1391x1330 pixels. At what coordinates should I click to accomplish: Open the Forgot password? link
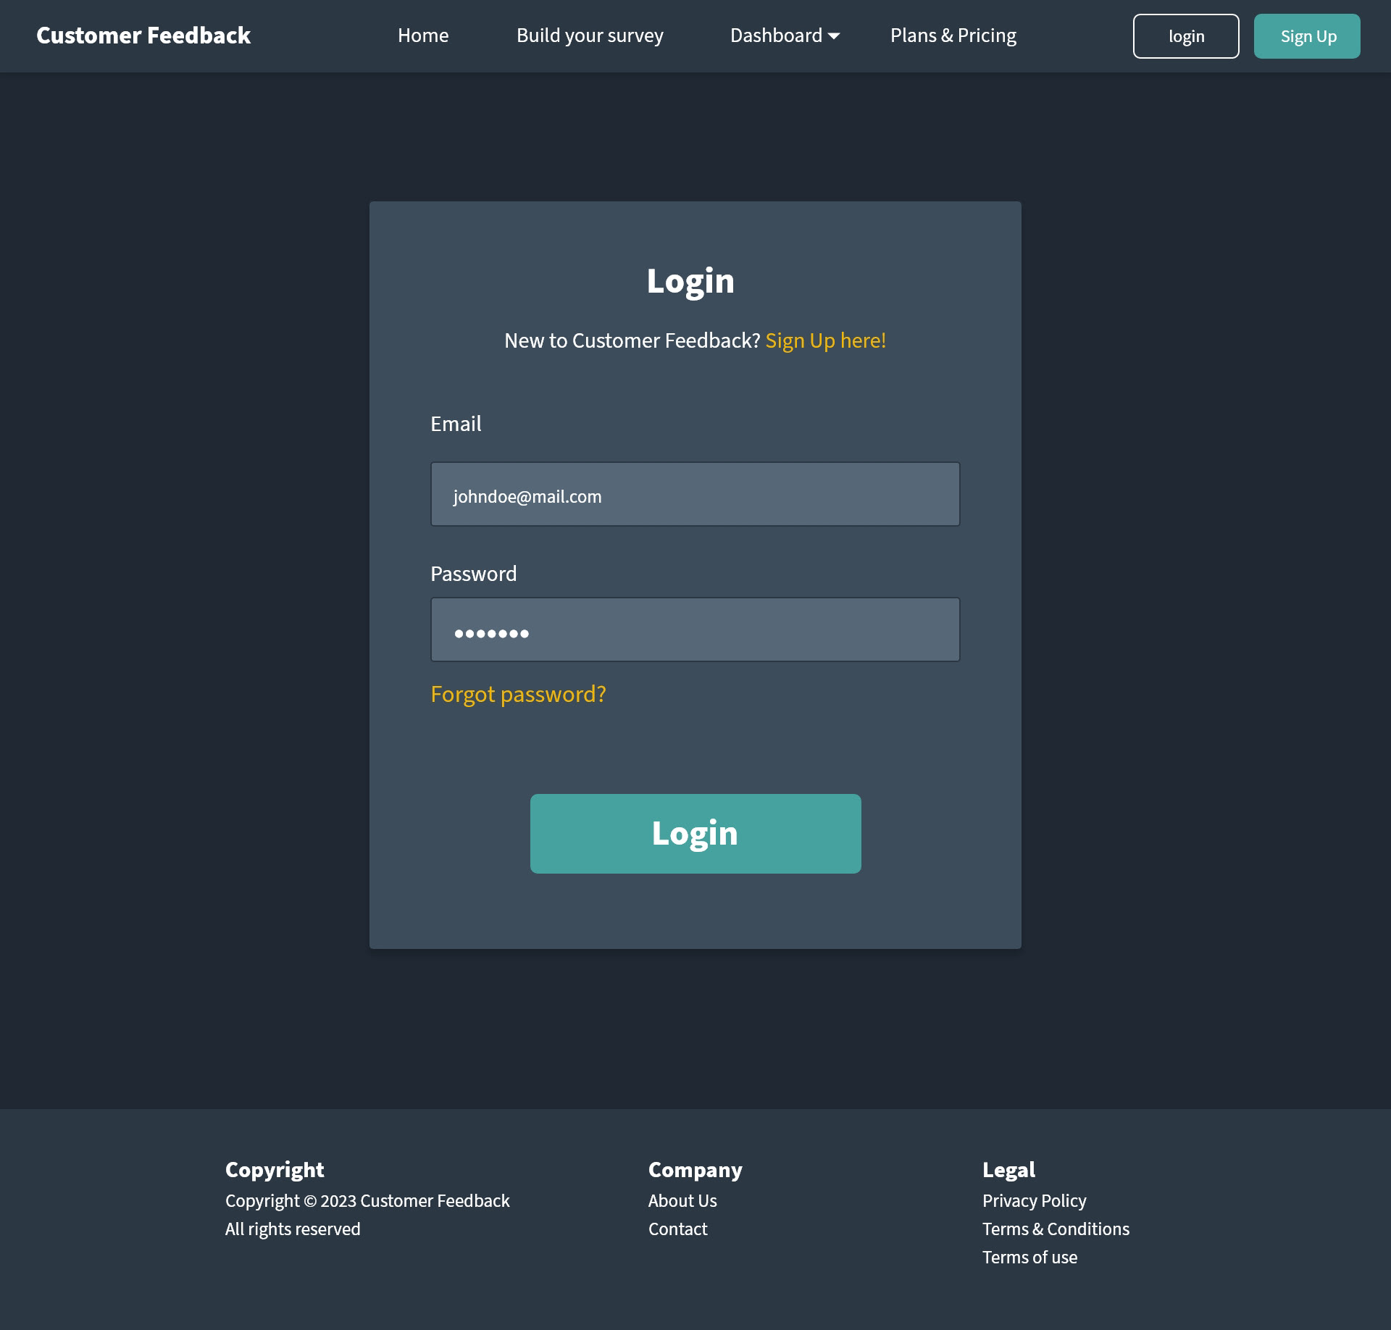pos(518,694)
